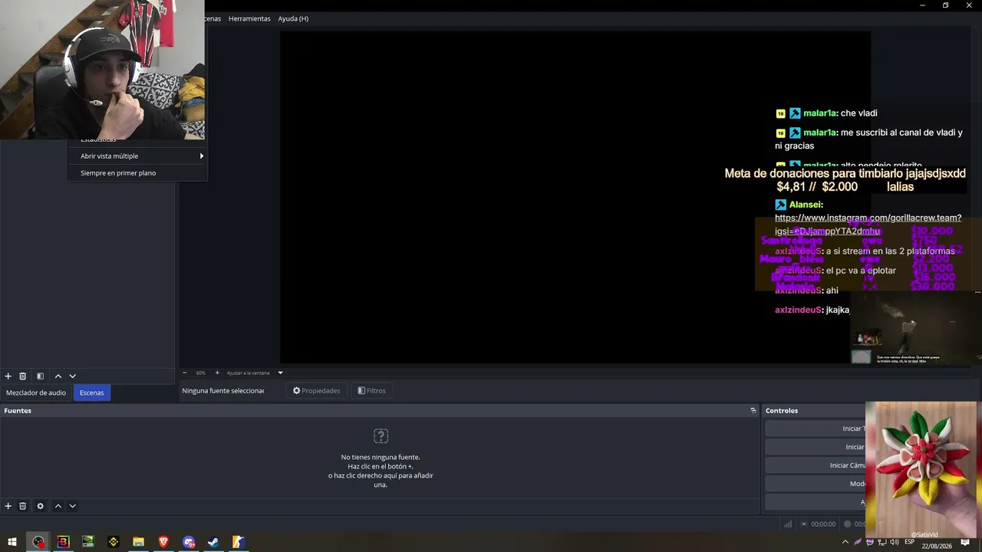Screen dimensions: 982x552
Task: Move source down in the Fuentes list
Action: point(73,506)
